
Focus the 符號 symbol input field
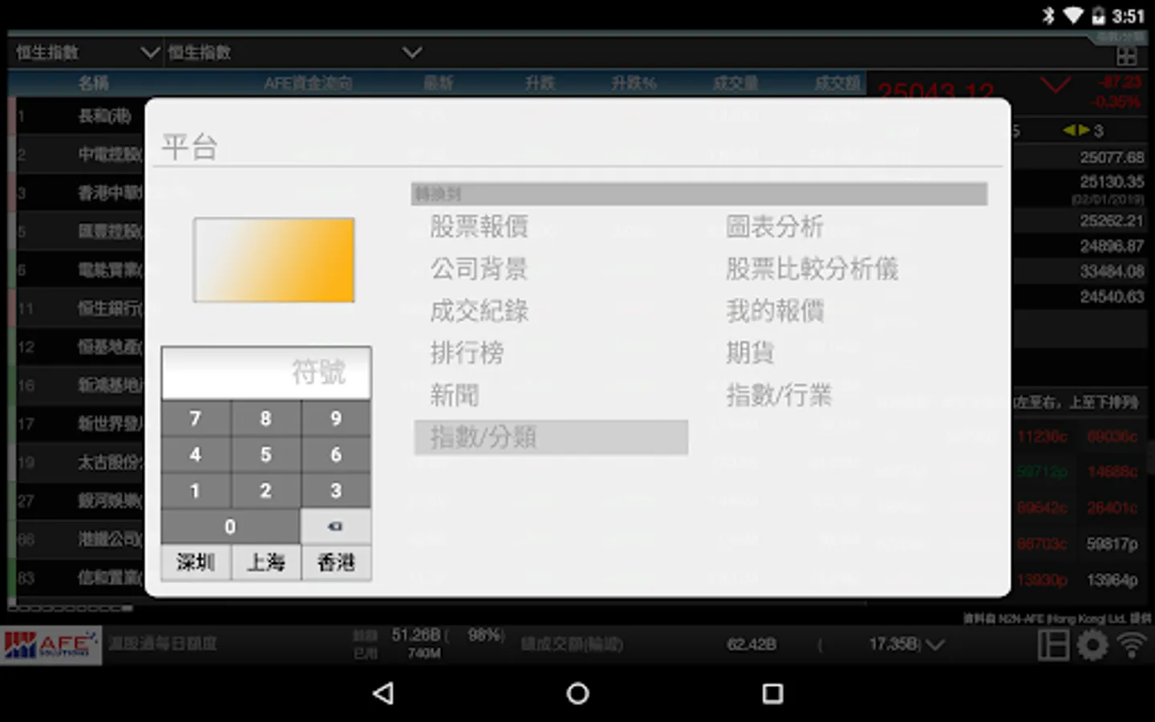tap(266, 373)
